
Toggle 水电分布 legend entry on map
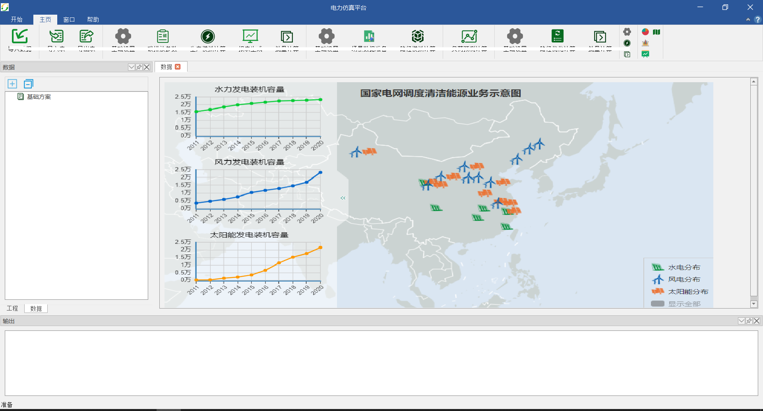[676, 267]
